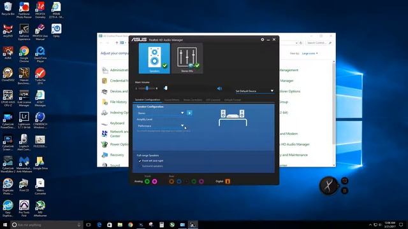
Task: Click the rear orange analog jack
Action: pyautogui.click(x=171, y=181)
